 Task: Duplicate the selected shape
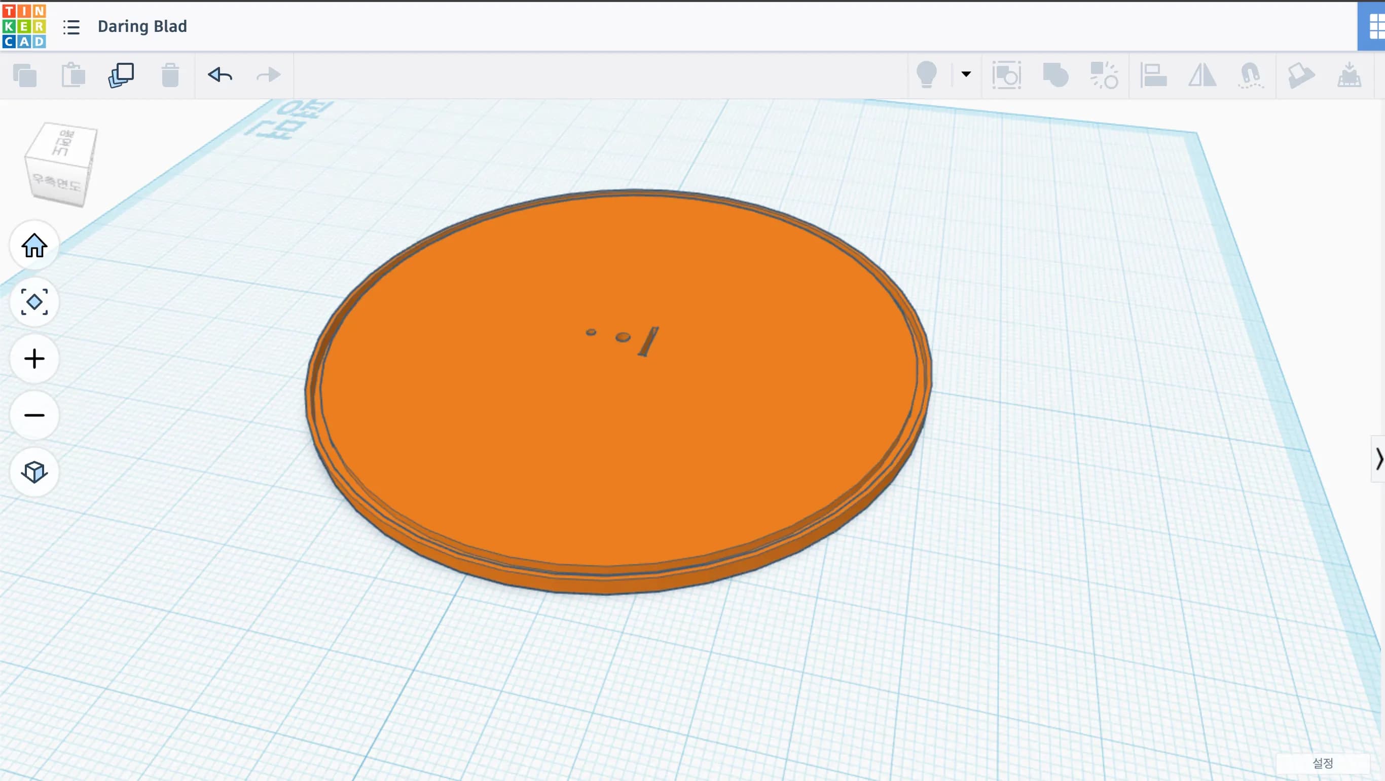(121, 75)
